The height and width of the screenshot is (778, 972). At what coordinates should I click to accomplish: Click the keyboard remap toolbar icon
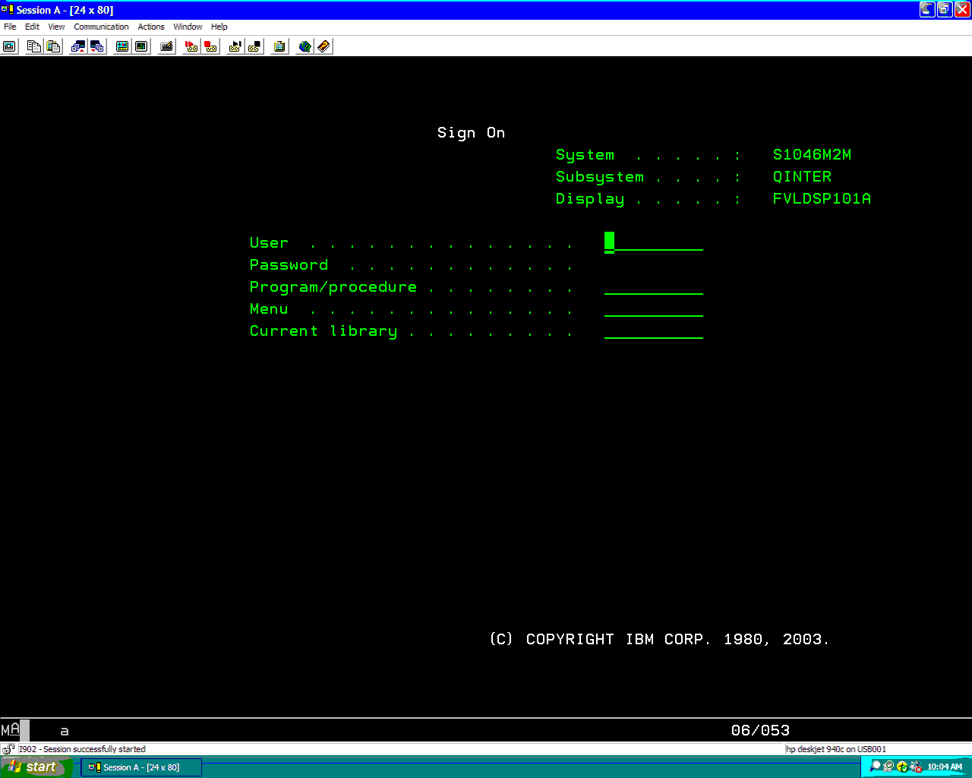166,46
